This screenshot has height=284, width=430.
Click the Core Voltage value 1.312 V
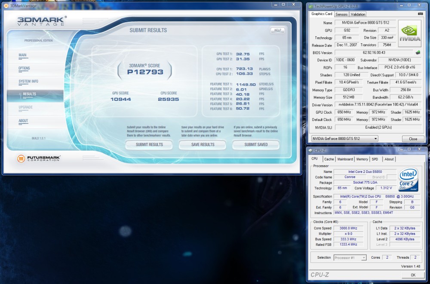[386, 188]
